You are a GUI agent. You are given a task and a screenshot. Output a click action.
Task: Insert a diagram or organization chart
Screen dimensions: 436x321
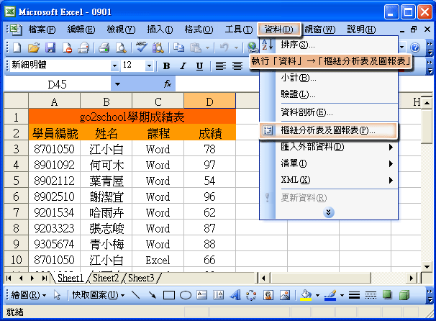pyautogui.click(x=251, y=294)
